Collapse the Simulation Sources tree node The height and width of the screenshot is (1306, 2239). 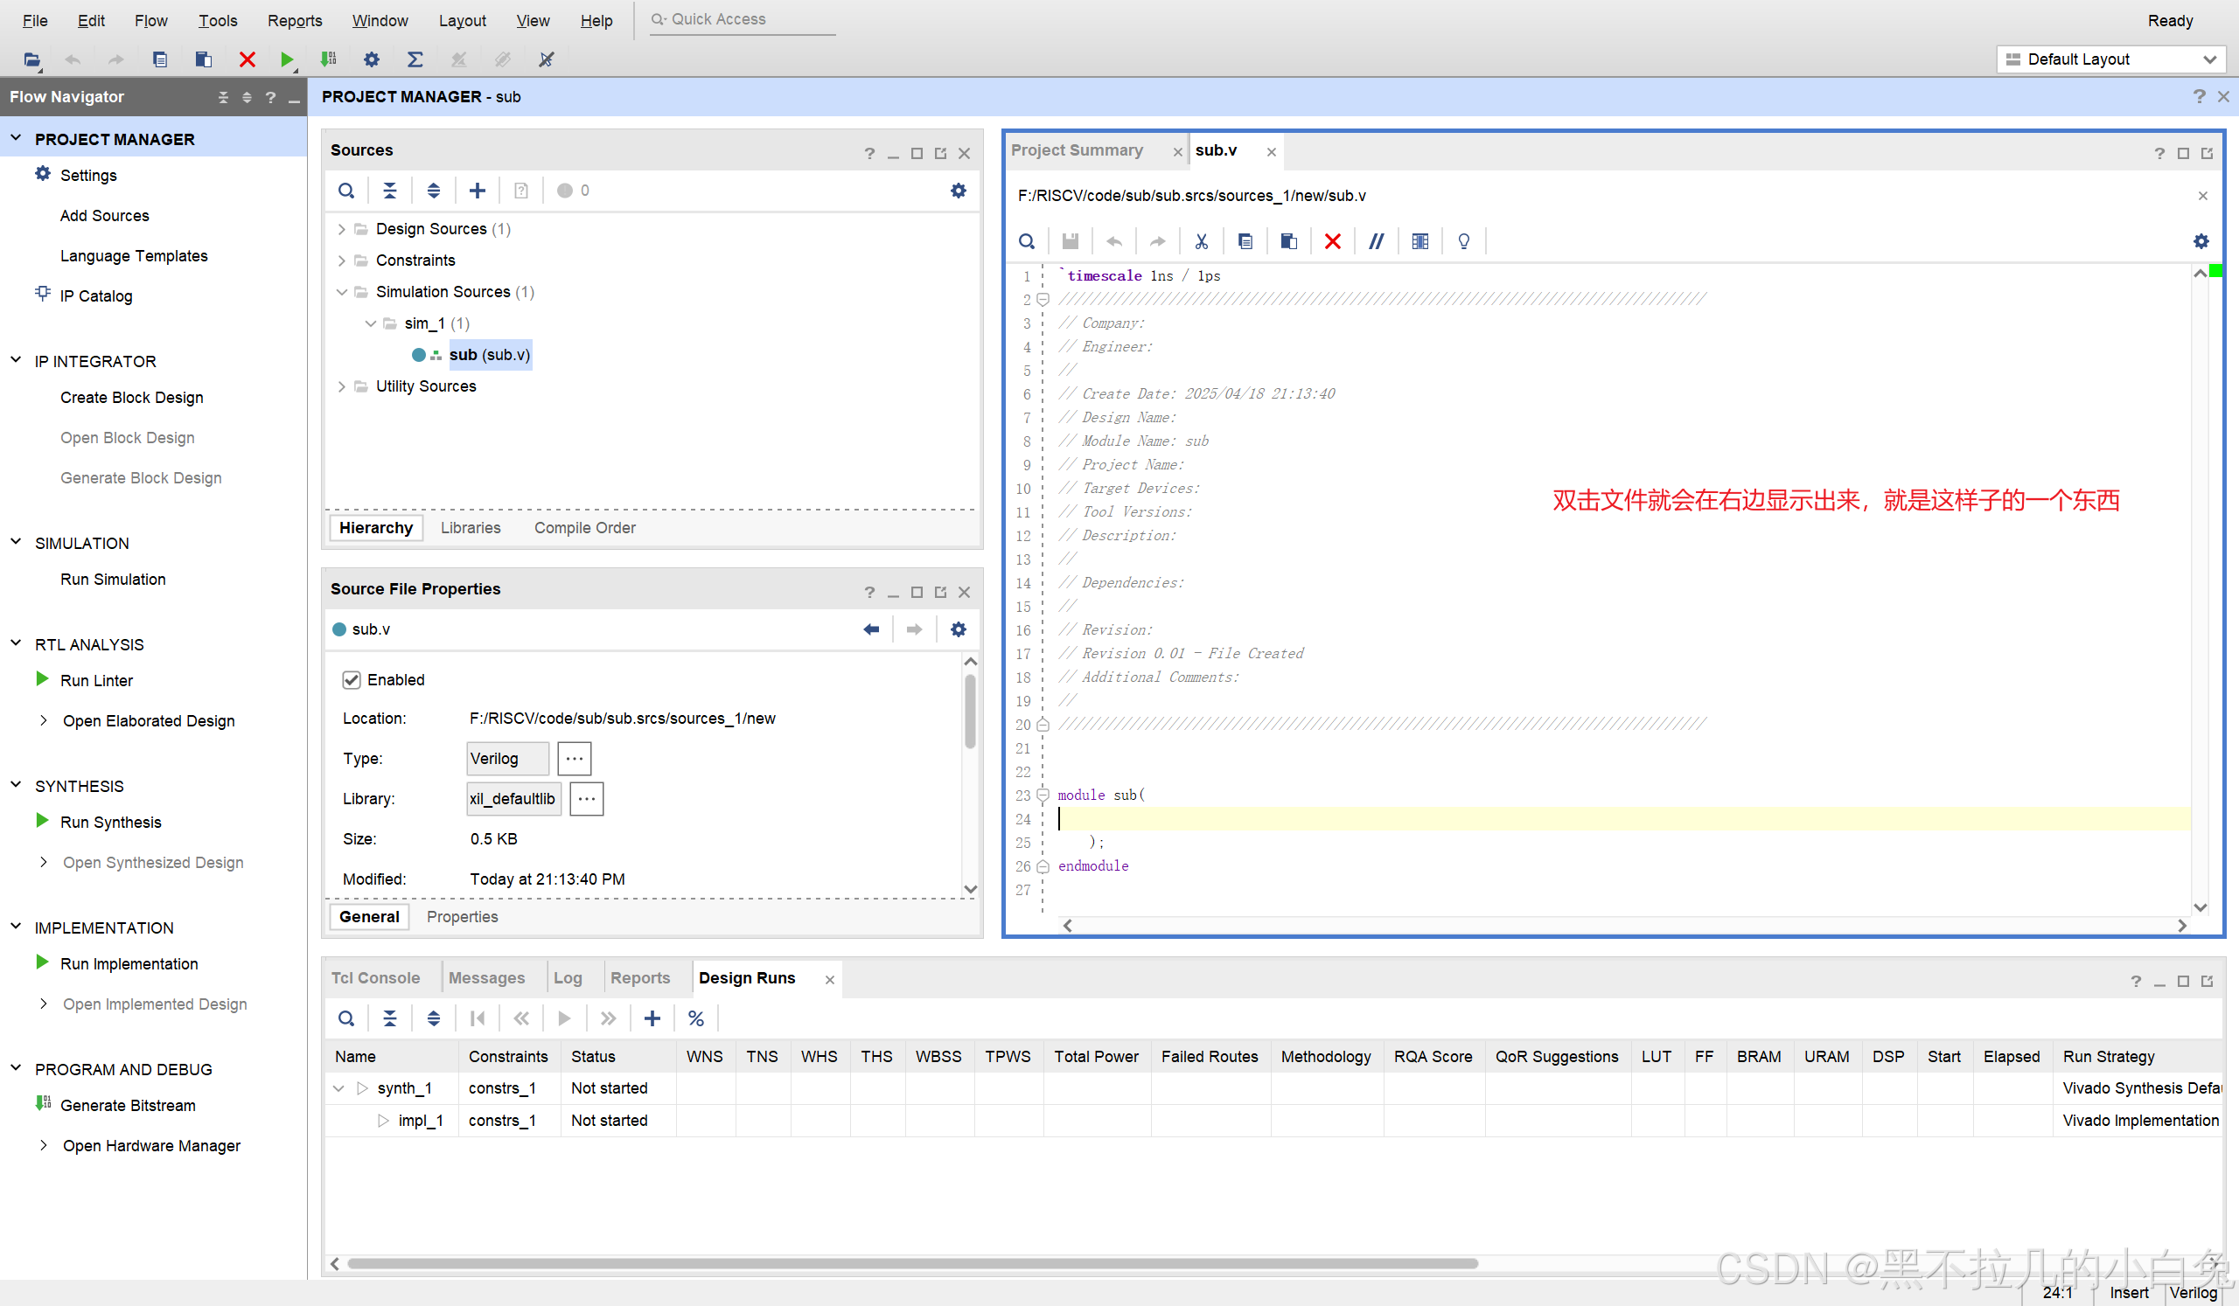pos(341,292)
